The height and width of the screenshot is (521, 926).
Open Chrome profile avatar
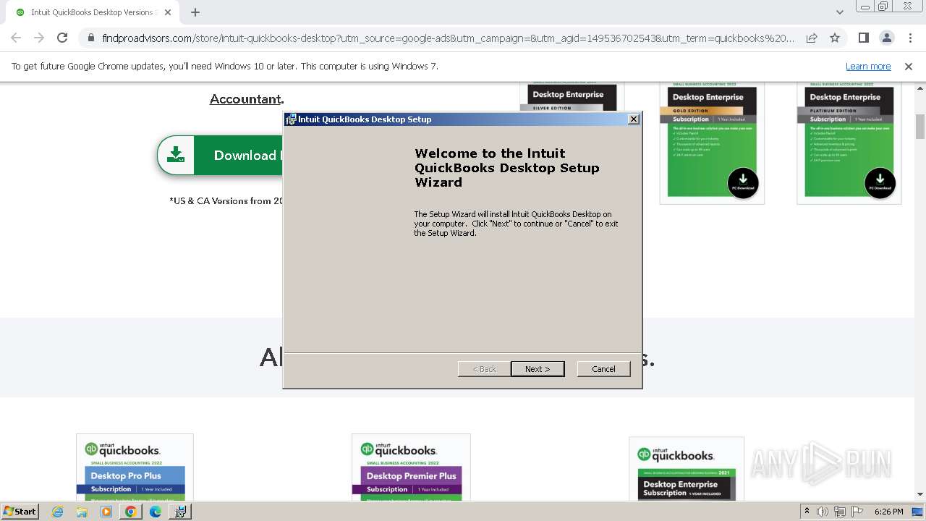tap(887, 38)
